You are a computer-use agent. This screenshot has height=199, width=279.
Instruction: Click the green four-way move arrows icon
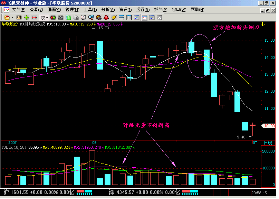27,18
